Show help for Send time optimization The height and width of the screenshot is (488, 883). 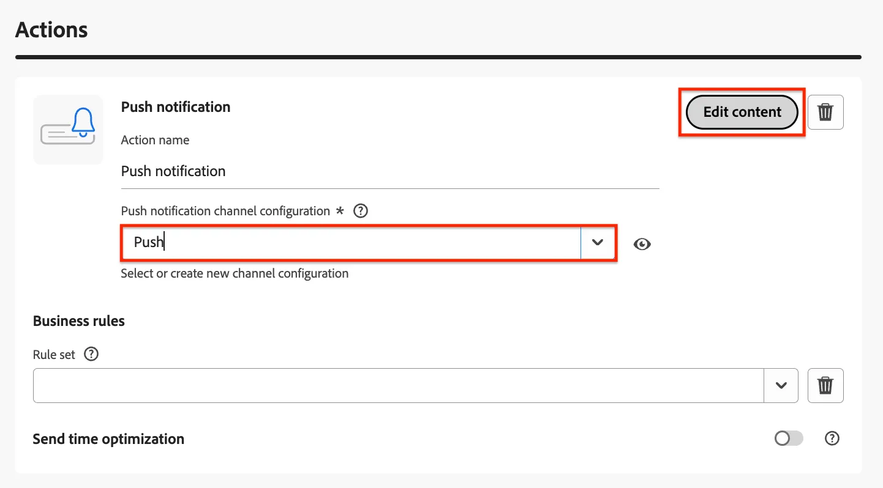(832, 438)
